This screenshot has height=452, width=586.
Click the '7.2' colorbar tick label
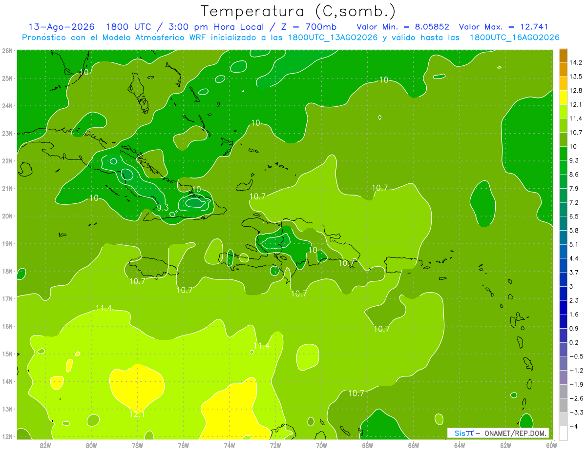click(574, 202)
